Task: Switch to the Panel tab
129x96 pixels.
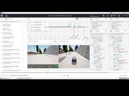Action: pos(2,19)
